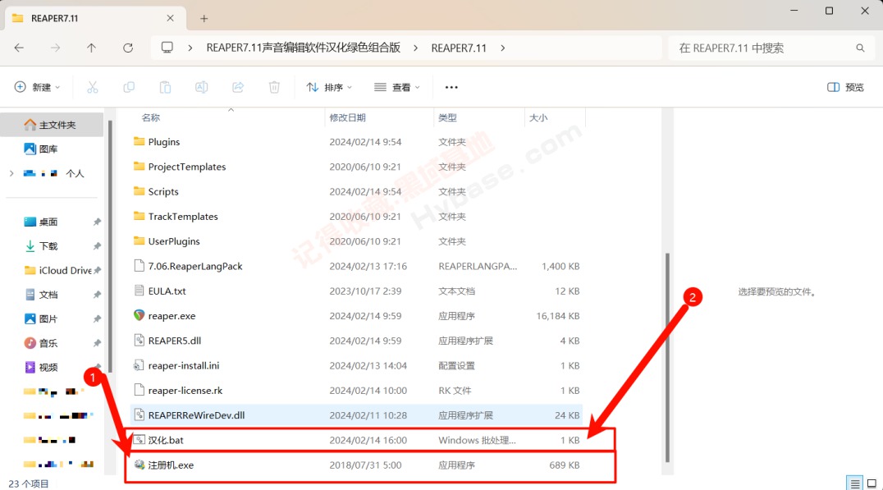This screenshot has width=883, height=490.
Task: Select the TrackTemplates folder name
Action: (183, 217)
